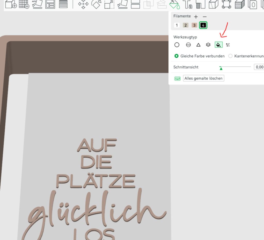
Task: Select filament 3 color swatch
Action: pos(194,25)
